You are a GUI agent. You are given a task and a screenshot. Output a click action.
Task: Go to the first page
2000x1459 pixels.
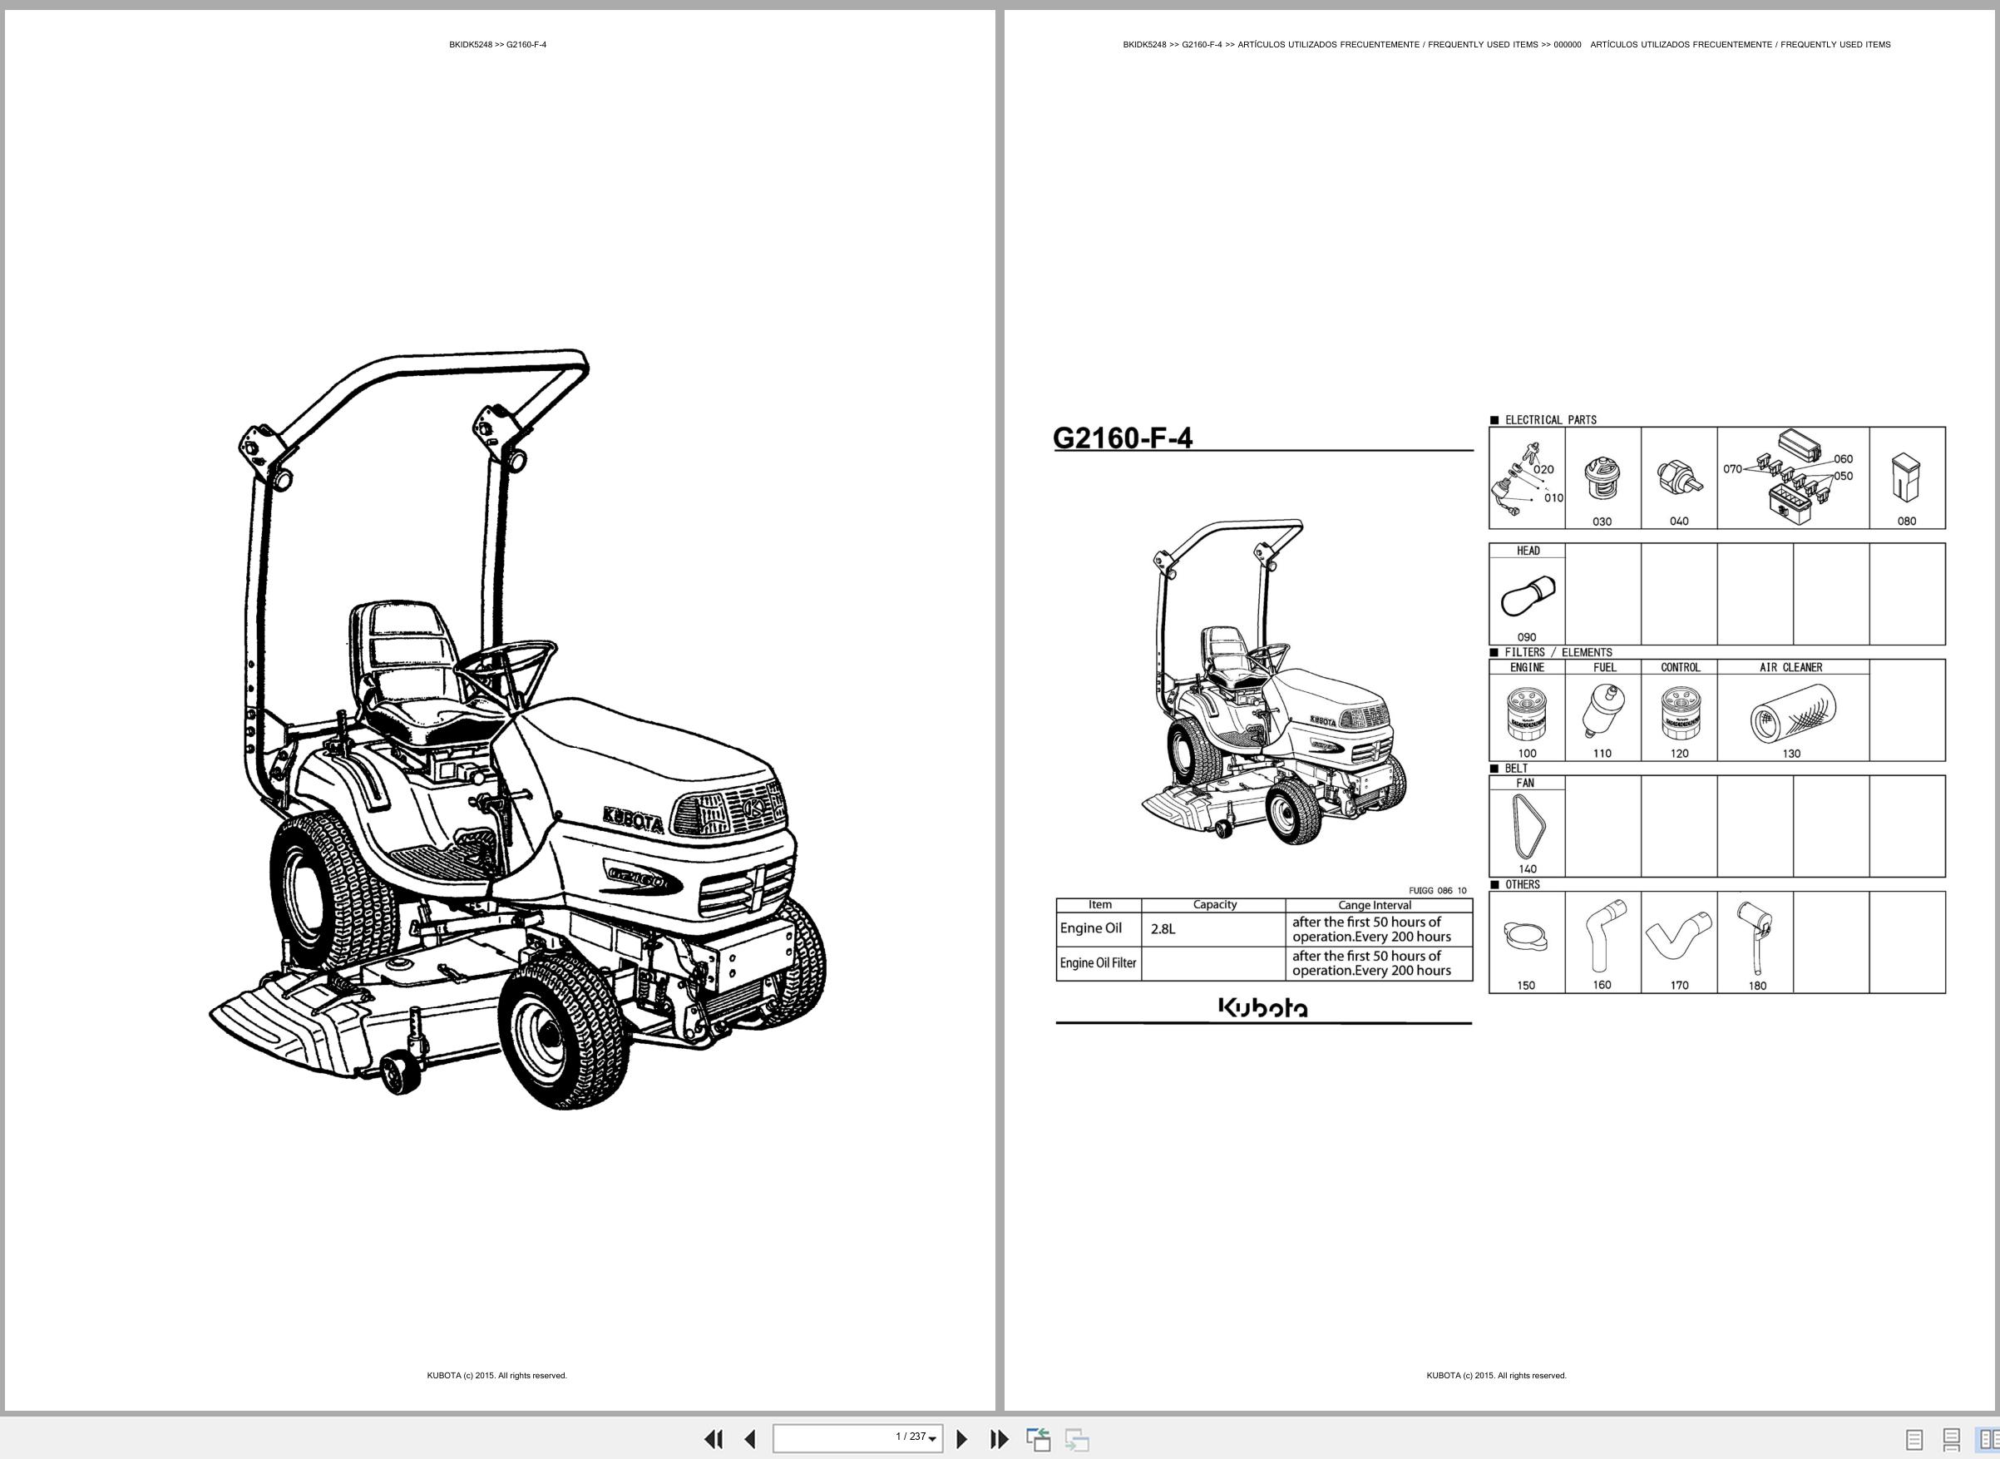[714, 1439]
